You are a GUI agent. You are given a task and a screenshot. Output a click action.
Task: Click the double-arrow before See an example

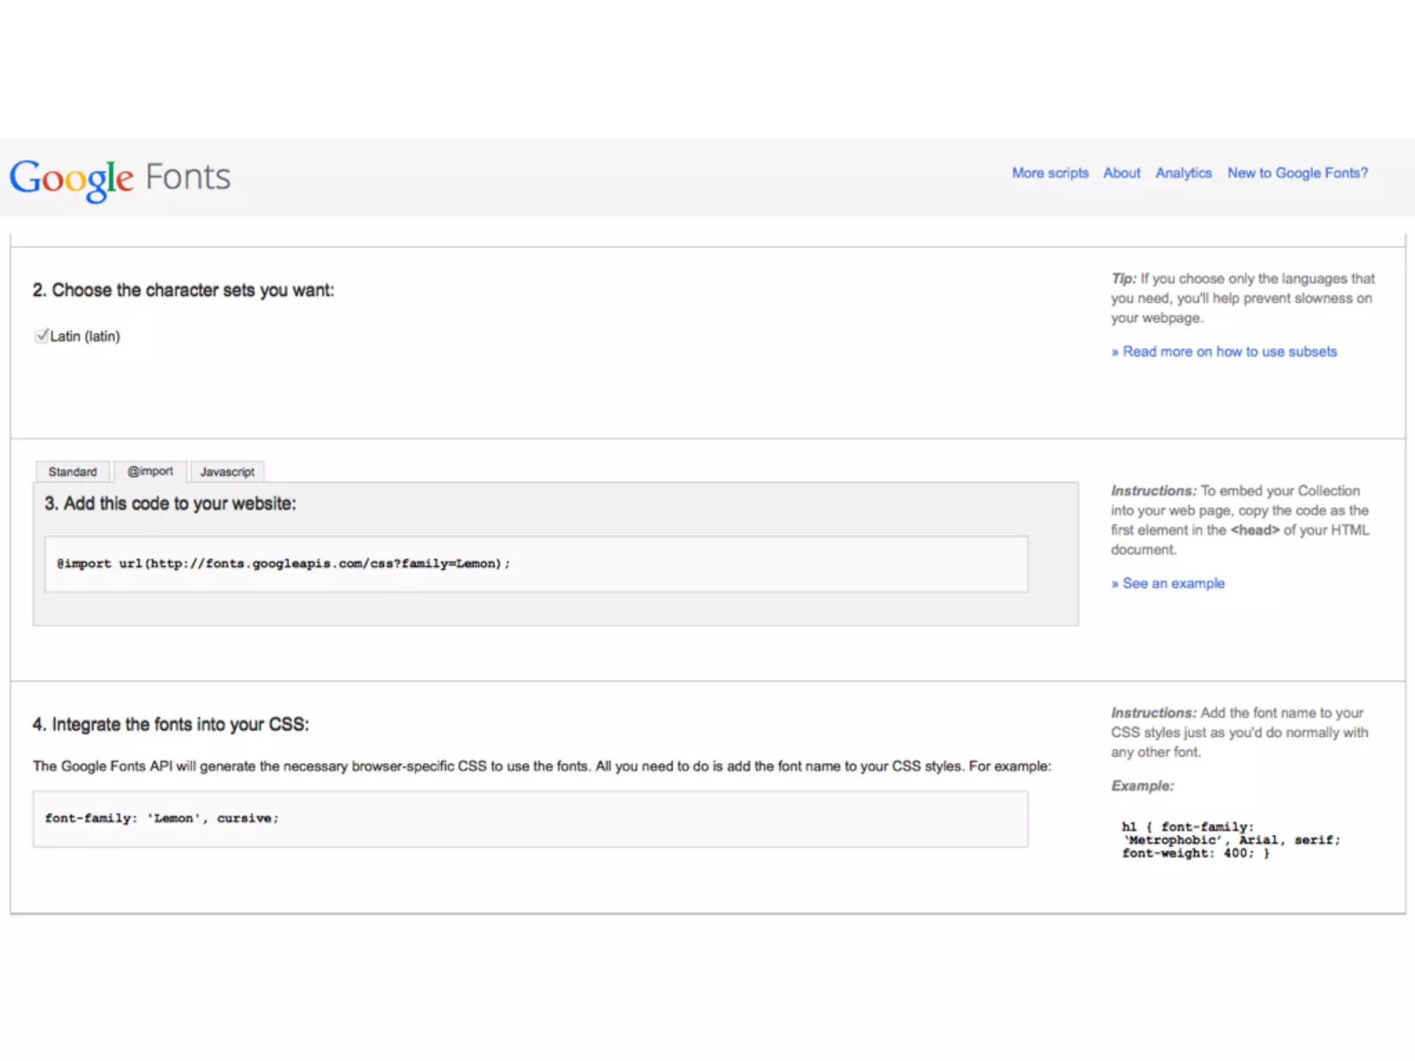click(1114, 584)
